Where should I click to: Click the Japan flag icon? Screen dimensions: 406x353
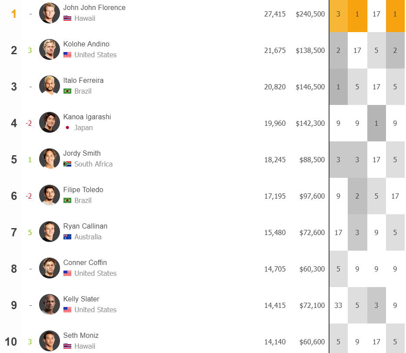[x=67, y=127]
